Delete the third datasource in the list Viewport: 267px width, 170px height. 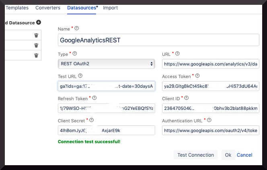point(36,56)
